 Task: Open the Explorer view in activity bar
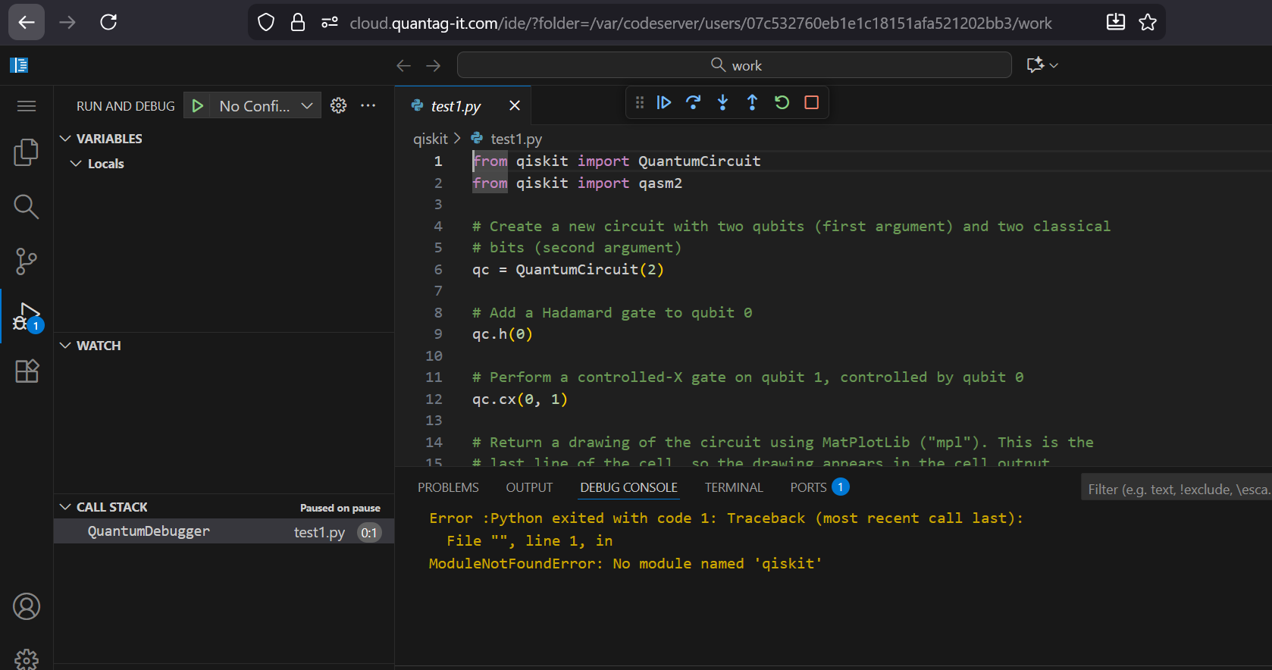coord(27,152)
